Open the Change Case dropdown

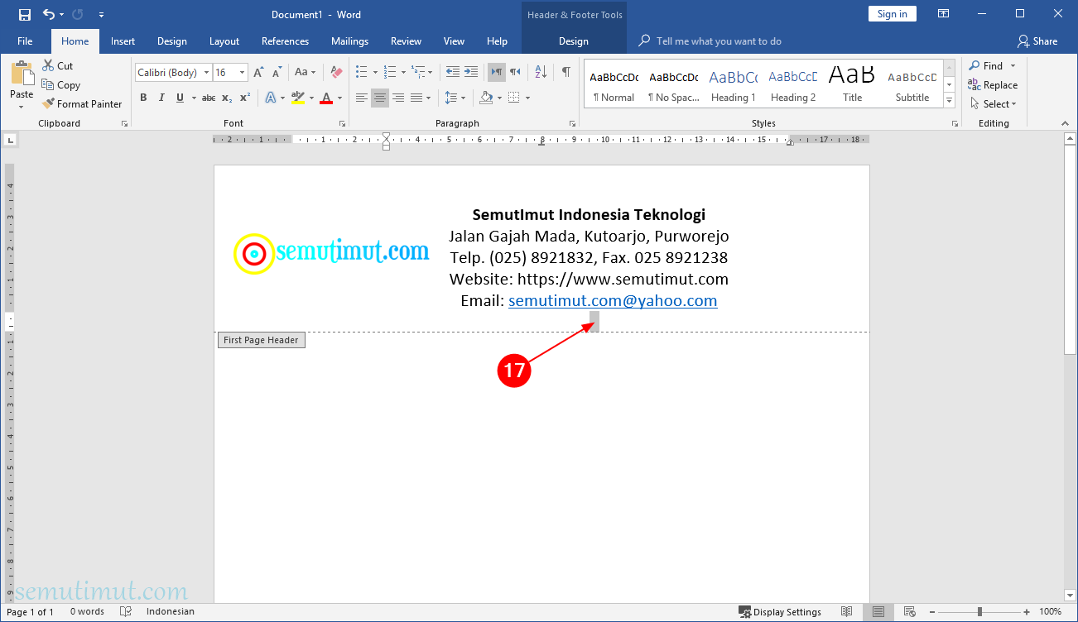point(304,73)
